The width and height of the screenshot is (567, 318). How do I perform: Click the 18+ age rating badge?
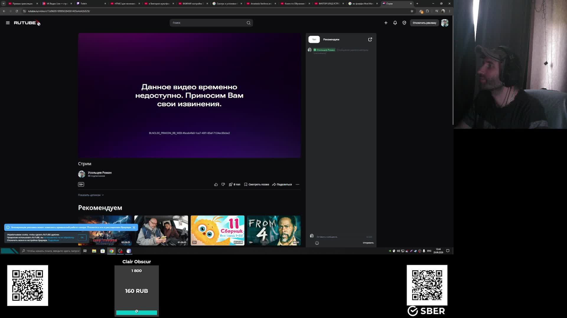pyautogui.click(x=81, y=184)
